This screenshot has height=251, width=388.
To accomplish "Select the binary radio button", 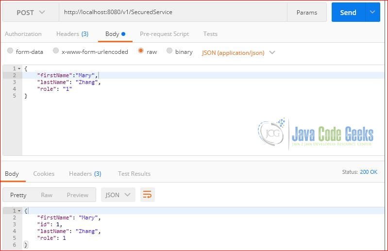I will click(169, 50).
